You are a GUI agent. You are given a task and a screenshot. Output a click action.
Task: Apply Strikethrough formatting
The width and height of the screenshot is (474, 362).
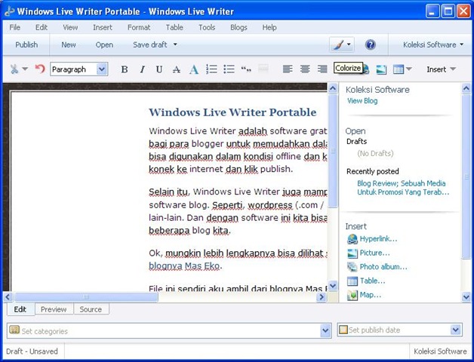(176, 69)
